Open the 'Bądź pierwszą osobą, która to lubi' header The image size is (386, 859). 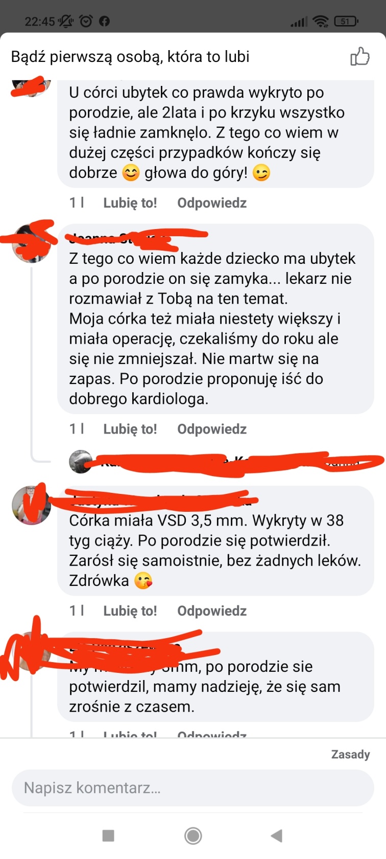coord(130,56)
